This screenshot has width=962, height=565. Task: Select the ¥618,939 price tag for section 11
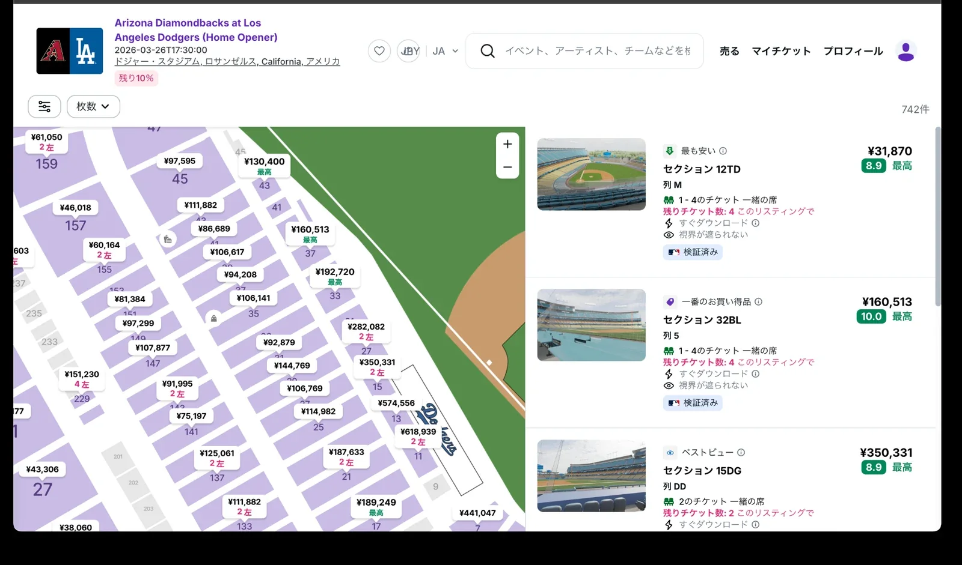pyautogui.click(x=418, y=436)
